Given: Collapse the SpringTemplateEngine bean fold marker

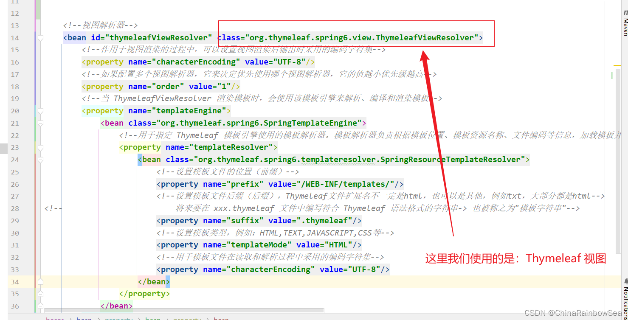Looking at the screenshot, I should [40, 123].
